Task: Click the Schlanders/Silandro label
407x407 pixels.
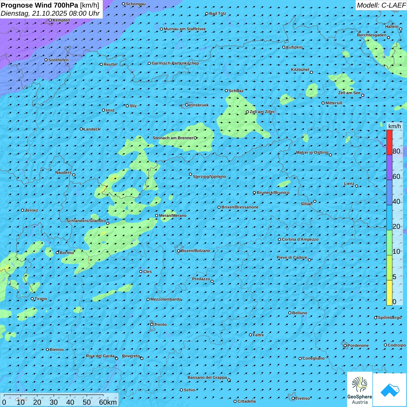Action: point(86,221)
